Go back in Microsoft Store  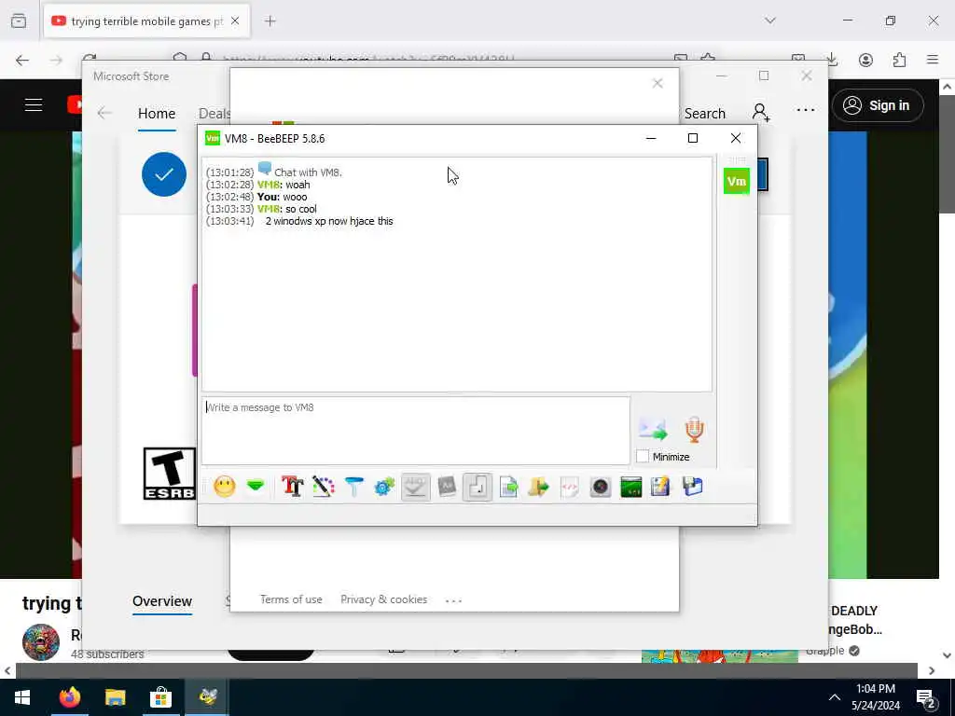104,113
